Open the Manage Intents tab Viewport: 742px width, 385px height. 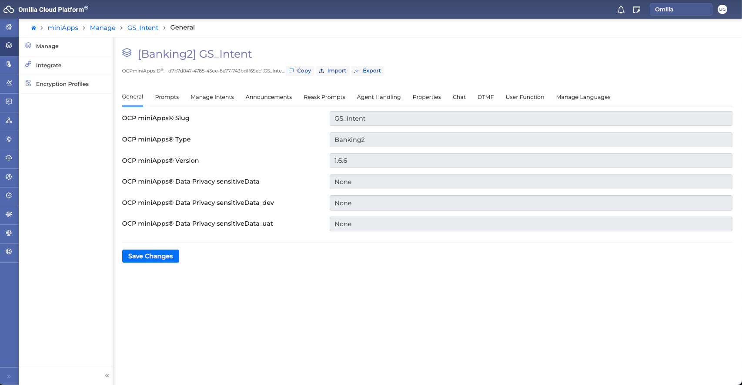click(212, 97)
